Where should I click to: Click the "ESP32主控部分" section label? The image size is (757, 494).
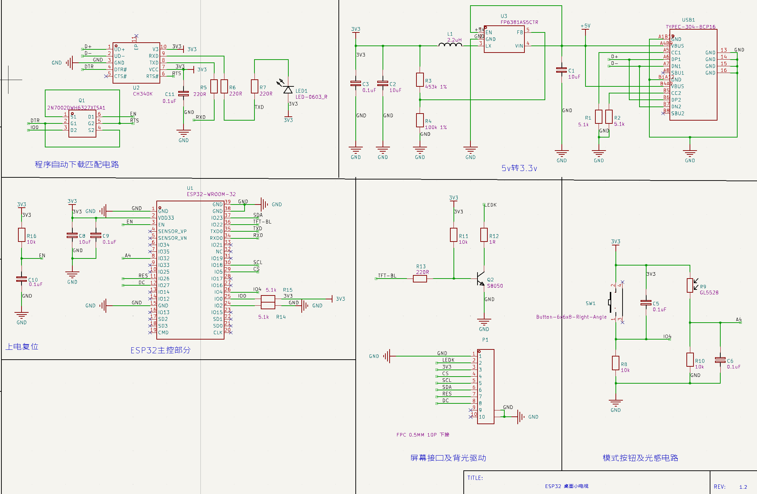(160, 350)
